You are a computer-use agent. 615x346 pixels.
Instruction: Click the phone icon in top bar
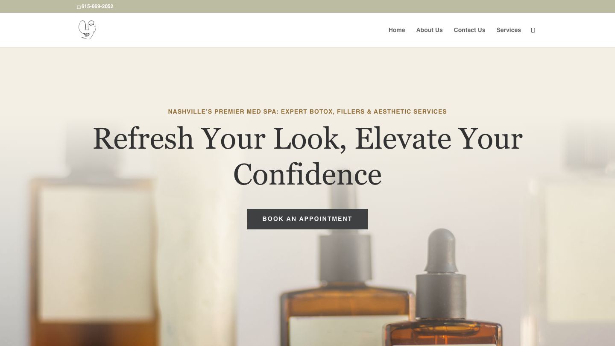coord(79,7)
